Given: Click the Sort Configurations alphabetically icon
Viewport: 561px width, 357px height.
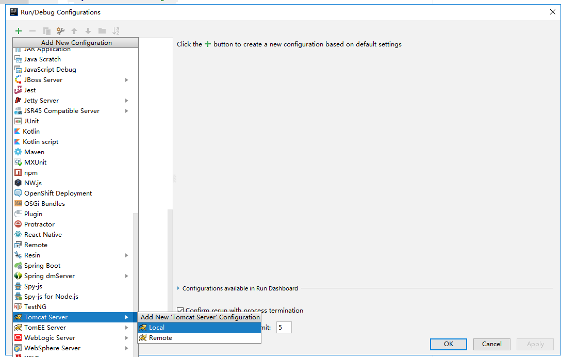Looking at the screenshot, I should [115, 31].
